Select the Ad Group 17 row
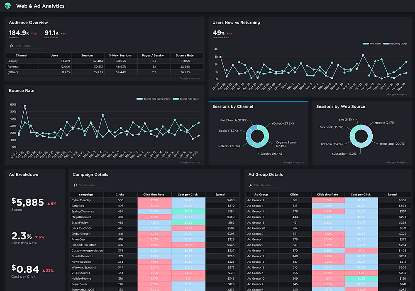415x291 pixels. [261, 200]
